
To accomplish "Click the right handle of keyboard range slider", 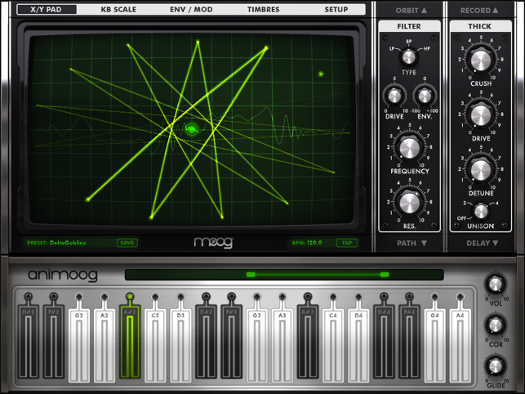I will 385,275.
